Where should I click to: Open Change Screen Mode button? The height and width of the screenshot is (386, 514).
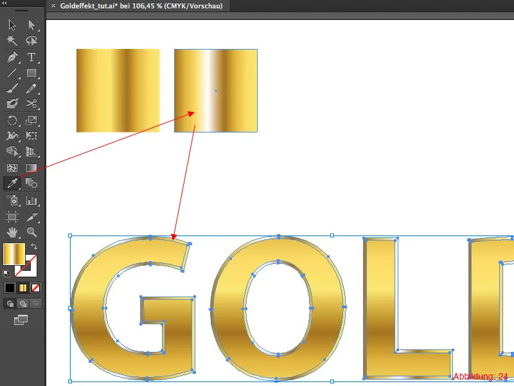coord(21,320)
